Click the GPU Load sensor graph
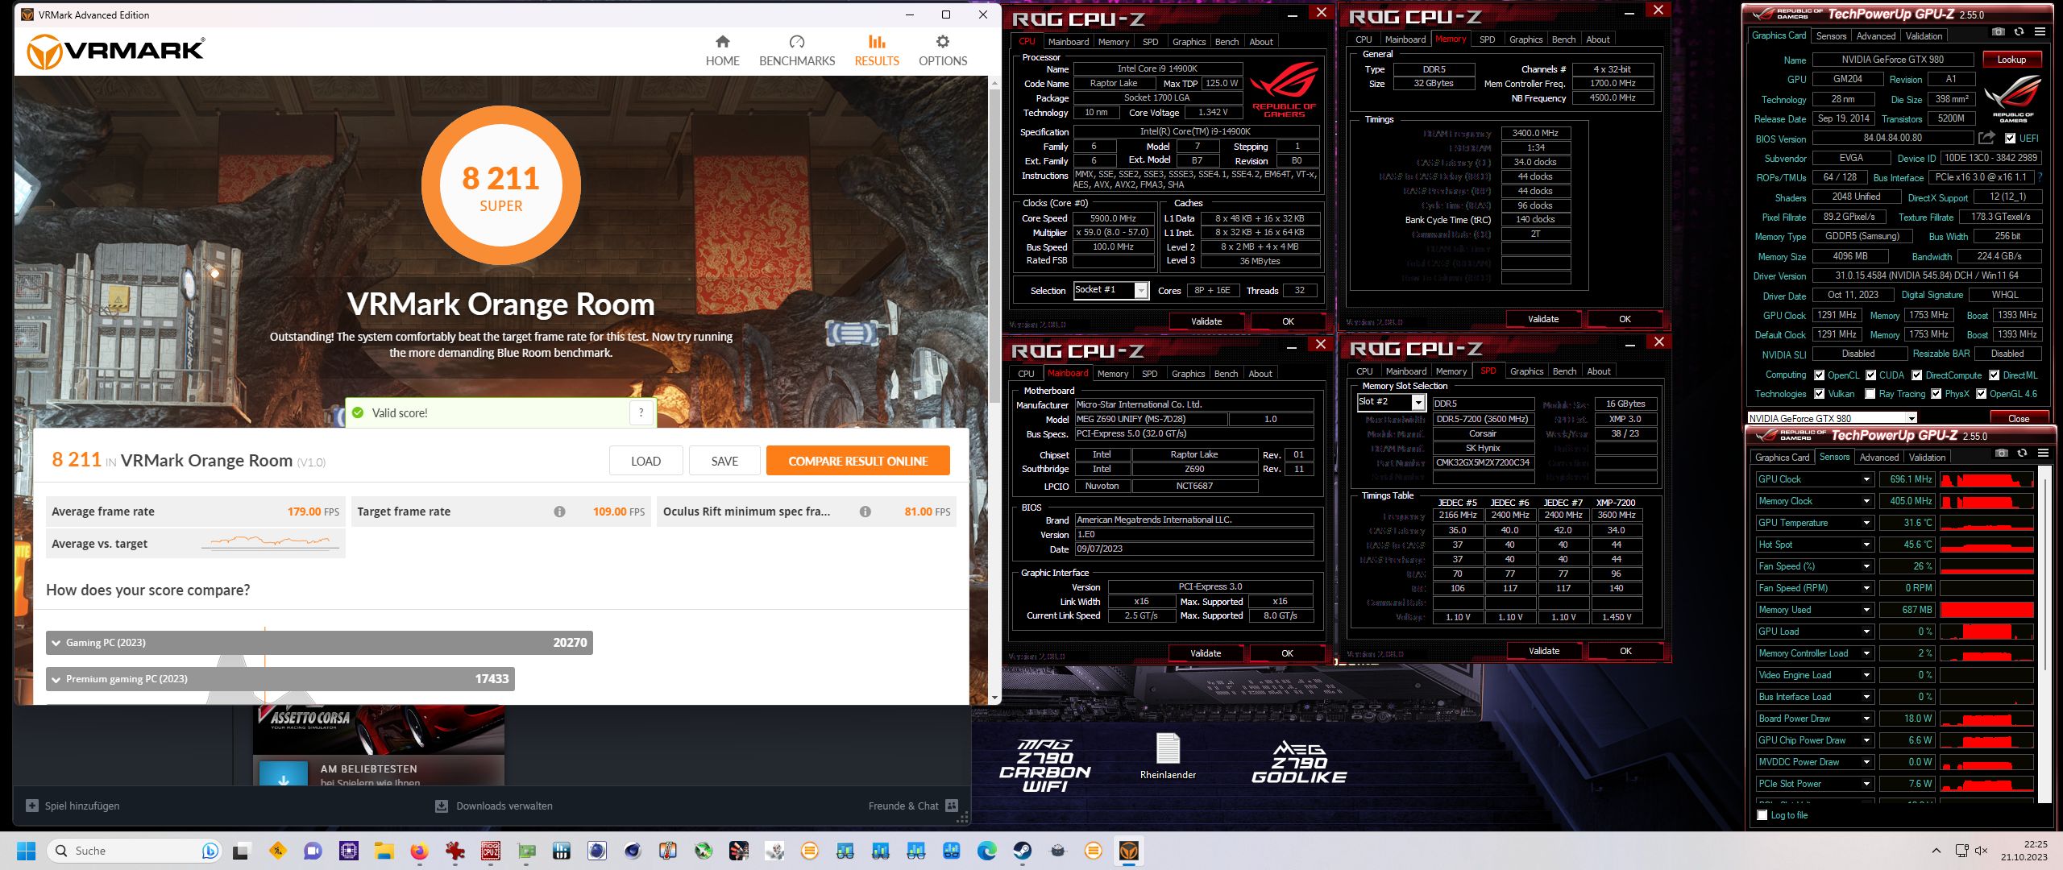This screenshot has width=2063, height=870. pyautogui.click(x=1986, y=632)
